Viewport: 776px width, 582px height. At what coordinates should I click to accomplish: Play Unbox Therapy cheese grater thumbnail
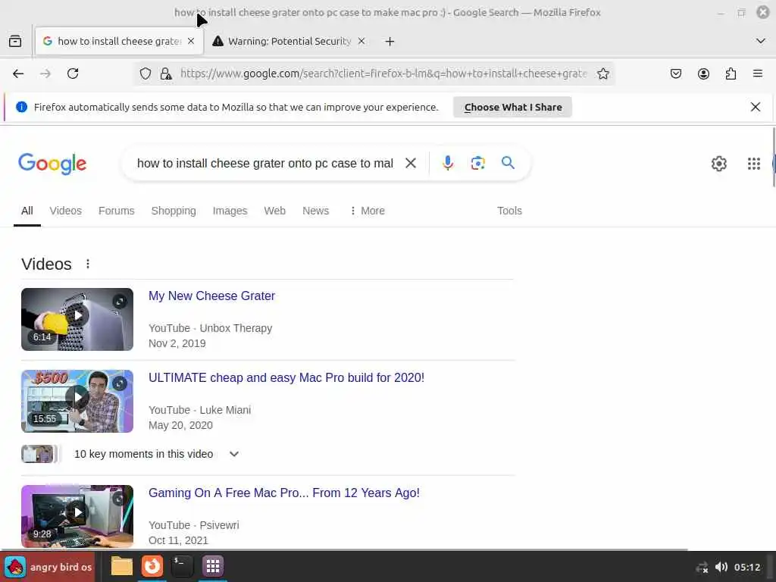pyautogui.click(x=77, y=319)
